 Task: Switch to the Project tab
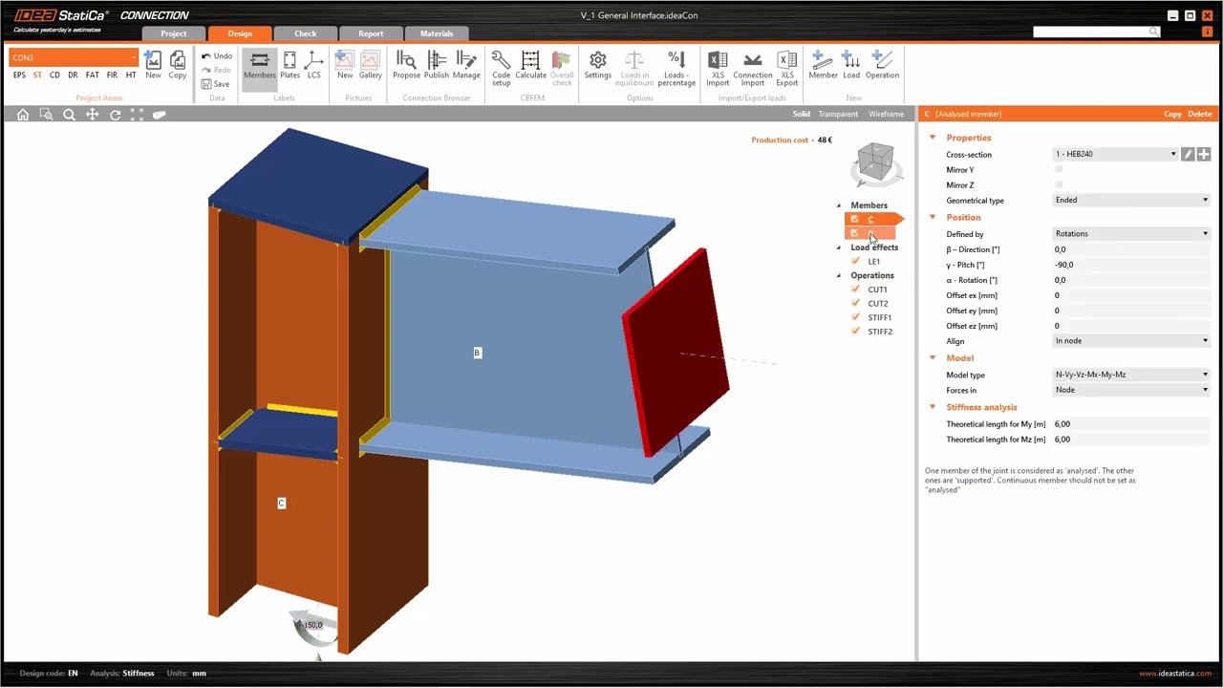tap(174, 33)
